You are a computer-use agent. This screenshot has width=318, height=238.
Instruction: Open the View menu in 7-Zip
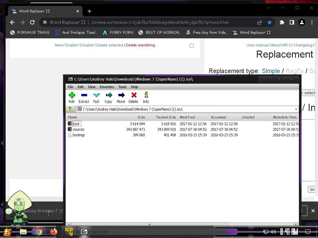92,87
